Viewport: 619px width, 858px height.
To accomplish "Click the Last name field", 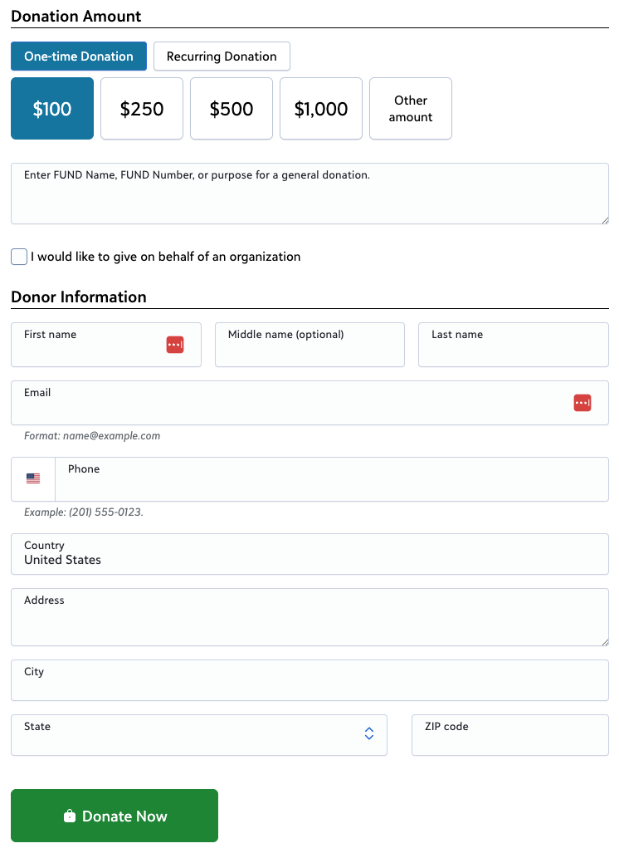I will [514, 345].
